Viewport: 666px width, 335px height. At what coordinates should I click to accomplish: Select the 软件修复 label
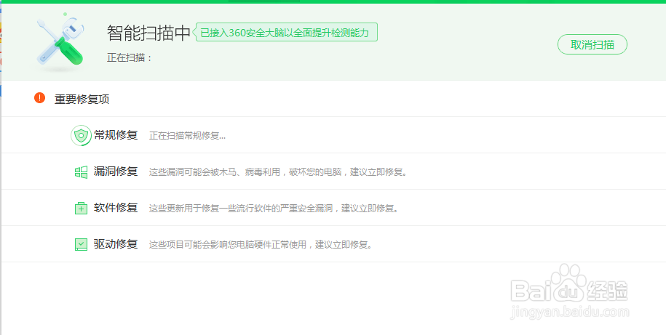pyautogui.click(x=116, y=208)
